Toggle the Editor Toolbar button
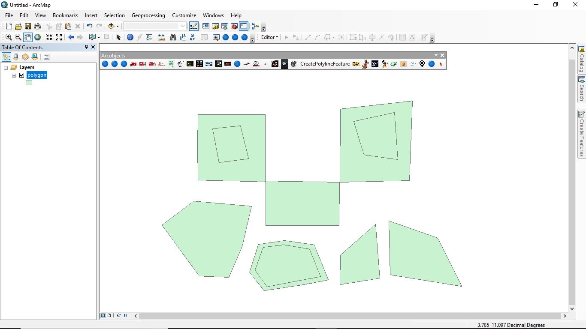The width and height of the screenshot is (586, 329). [193, 26]
